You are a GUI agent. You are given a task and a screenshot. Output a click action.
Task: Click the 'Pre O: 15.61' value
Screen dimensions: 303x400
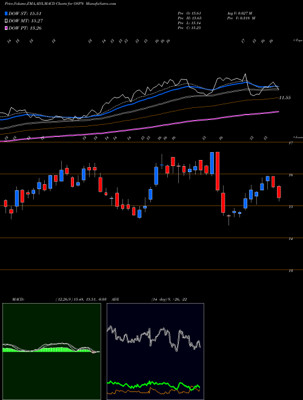189,13
